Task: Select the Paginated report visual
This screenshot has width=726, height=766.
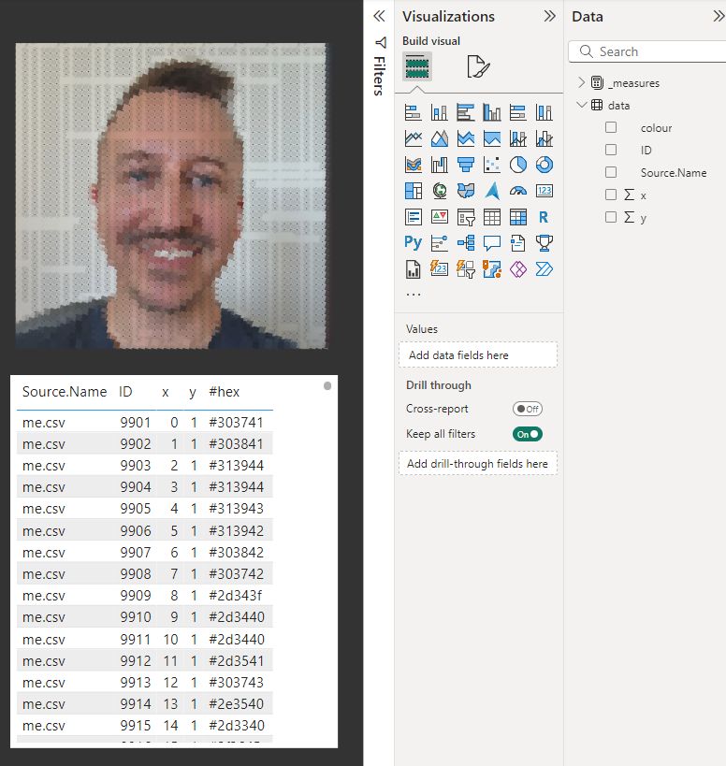Action: point(414,268)
